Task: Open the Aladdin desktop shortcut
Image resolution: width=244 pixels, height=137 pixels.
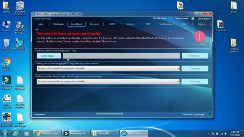Action: 20,27
